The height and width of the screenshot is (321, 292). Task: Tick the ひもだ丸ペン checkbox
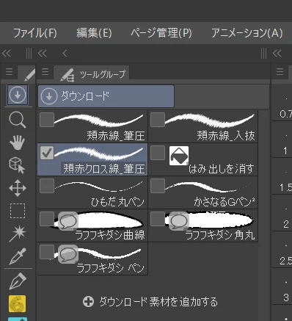pos(47,186)
